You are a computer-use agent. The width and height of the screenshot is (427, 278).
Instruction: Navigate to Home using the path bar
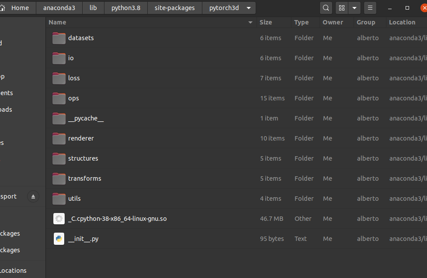(x=20, y=7)
